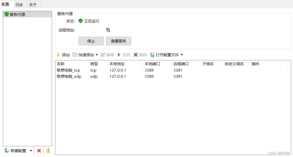Switch to the 关于 tab
Screen dimensions: 293x157
click(x=33, y=4)
